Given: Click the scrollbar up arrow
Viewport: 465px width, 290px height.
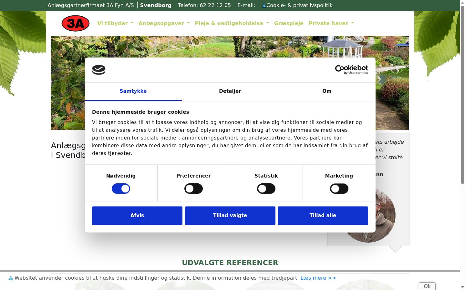Looking at the screenshot, I should [x=462, y=3].
